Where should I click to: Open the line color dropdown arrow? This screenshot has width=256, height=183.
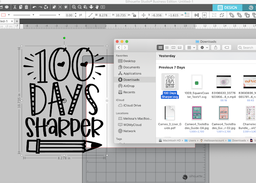click(x=9, y=15)
